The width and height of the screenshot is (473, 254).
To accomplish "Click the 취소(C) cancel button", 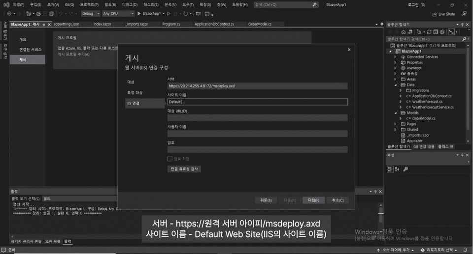I will pos(338,200).
